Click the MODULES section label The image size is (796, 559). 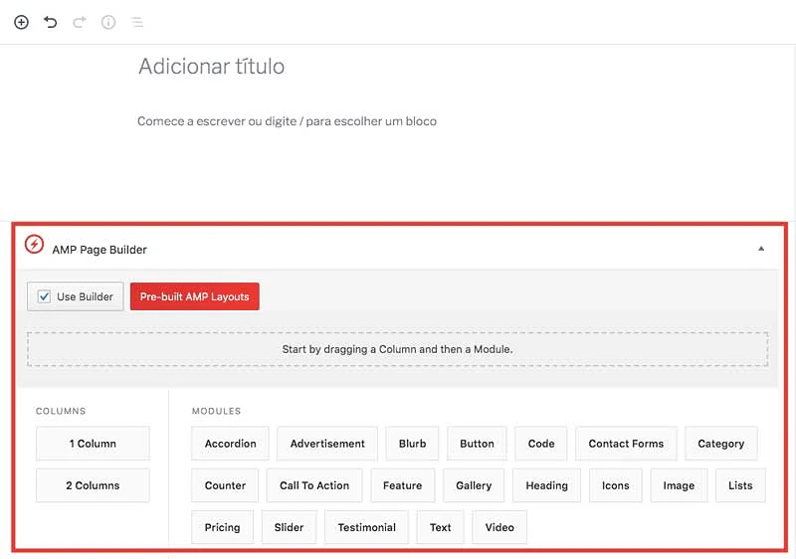pos(216,411)
